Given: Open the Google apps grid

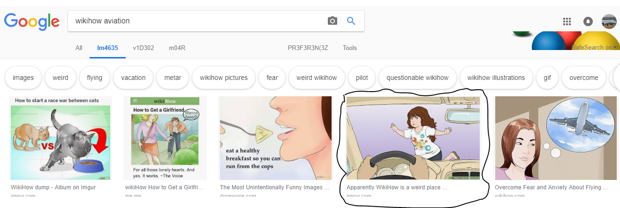Looking at the screenshot, I should click(567, 22).
